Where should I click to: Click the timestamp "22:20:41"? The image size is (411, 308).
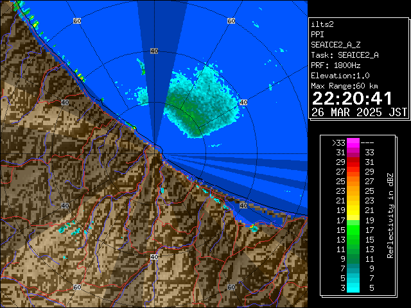coord(352,99)
